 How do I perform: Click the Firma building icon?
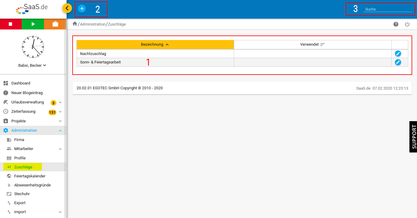(9, 140)
